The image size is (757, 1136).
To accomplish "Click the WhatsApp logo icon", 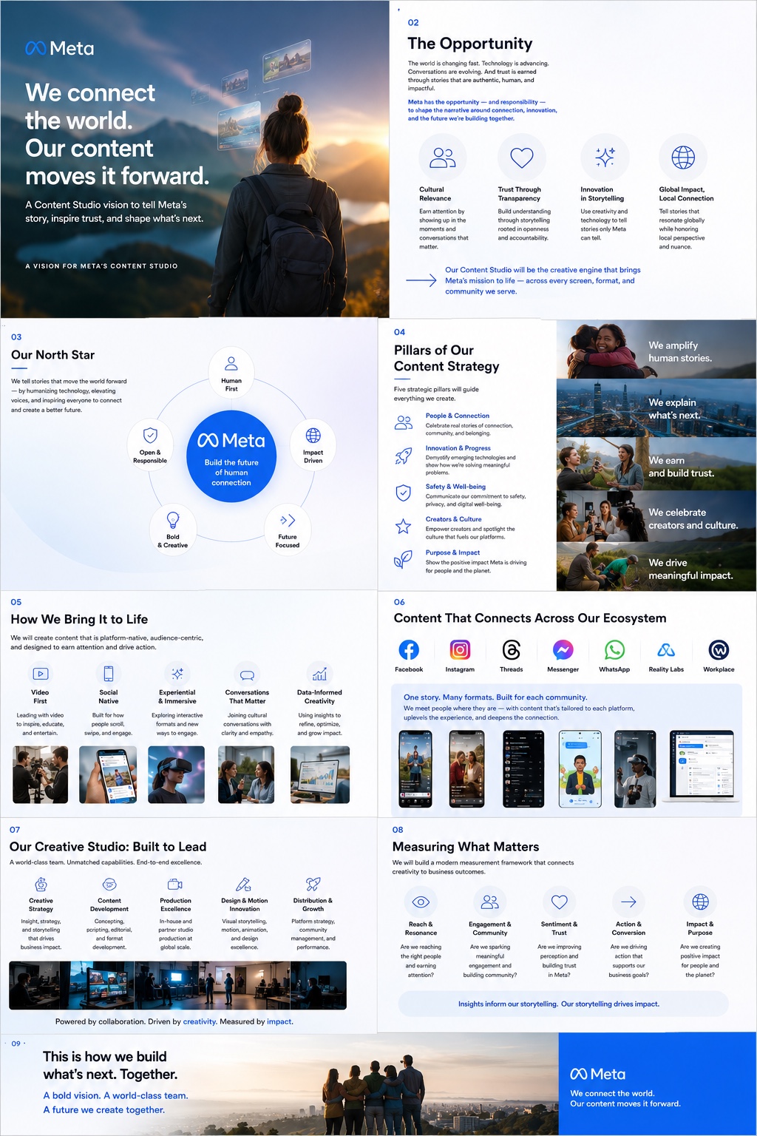I will 614,650.
